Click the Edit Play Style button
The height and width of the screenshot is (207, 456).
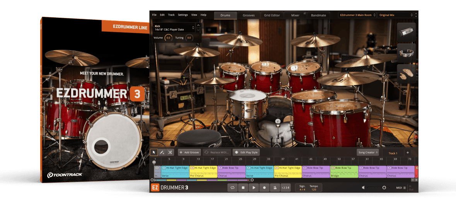click(x=246, y=153)
